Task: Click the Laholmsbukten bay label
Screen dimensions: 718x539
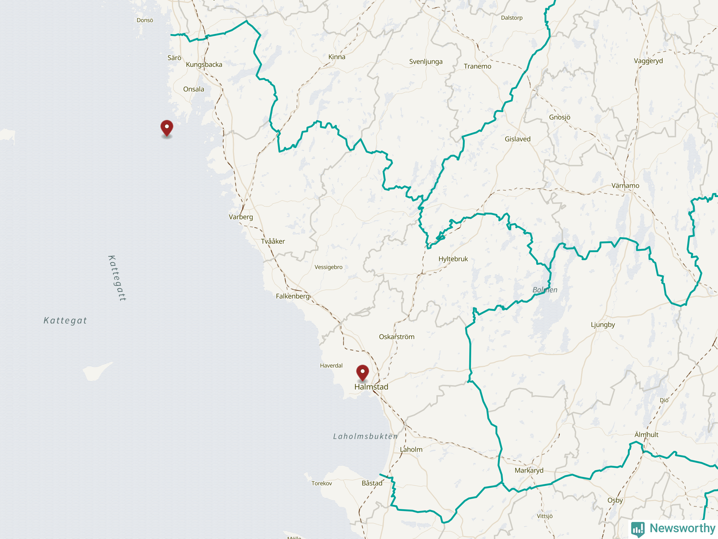Action: pyautogui.click(x=365, y=436)
